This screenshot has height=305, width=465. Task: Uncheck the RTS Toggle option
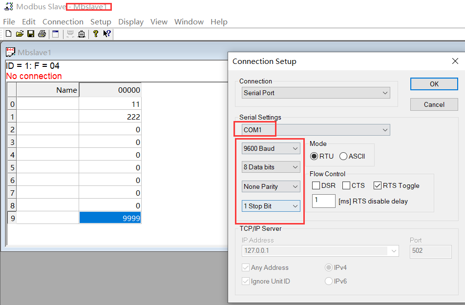[x=377, y=185]
